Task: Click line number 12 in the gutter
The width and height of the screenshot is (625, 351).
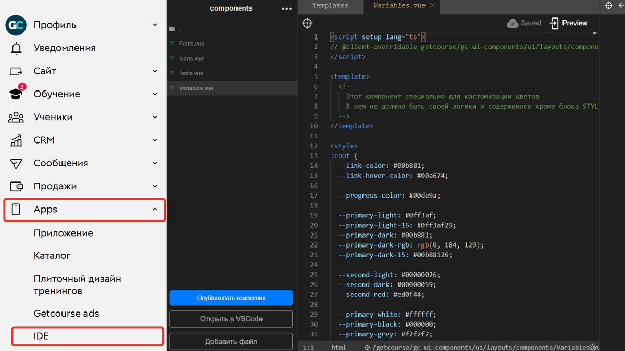Action: pos(314,146)
